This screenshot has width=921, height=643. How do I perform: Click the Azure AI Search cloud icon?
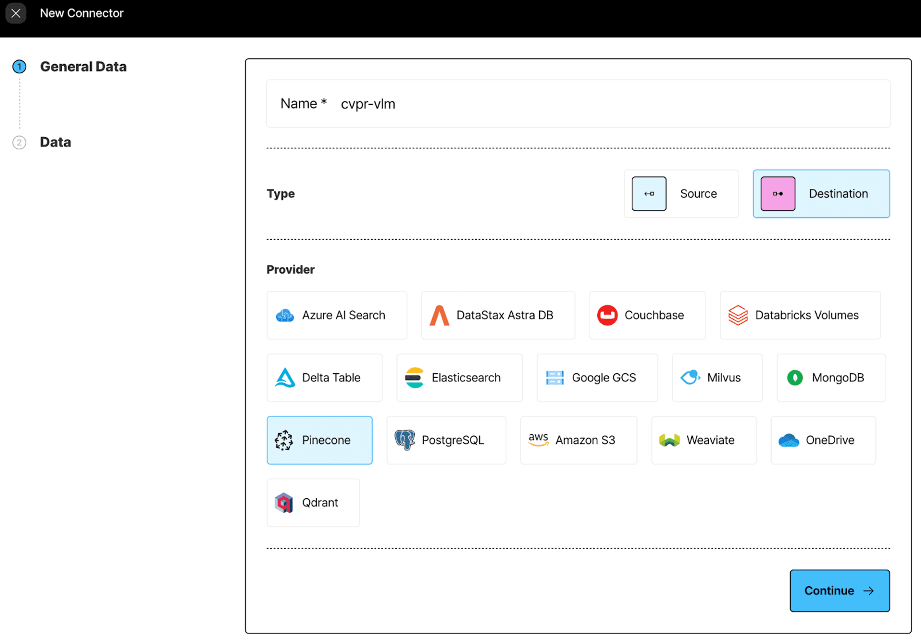285,315
